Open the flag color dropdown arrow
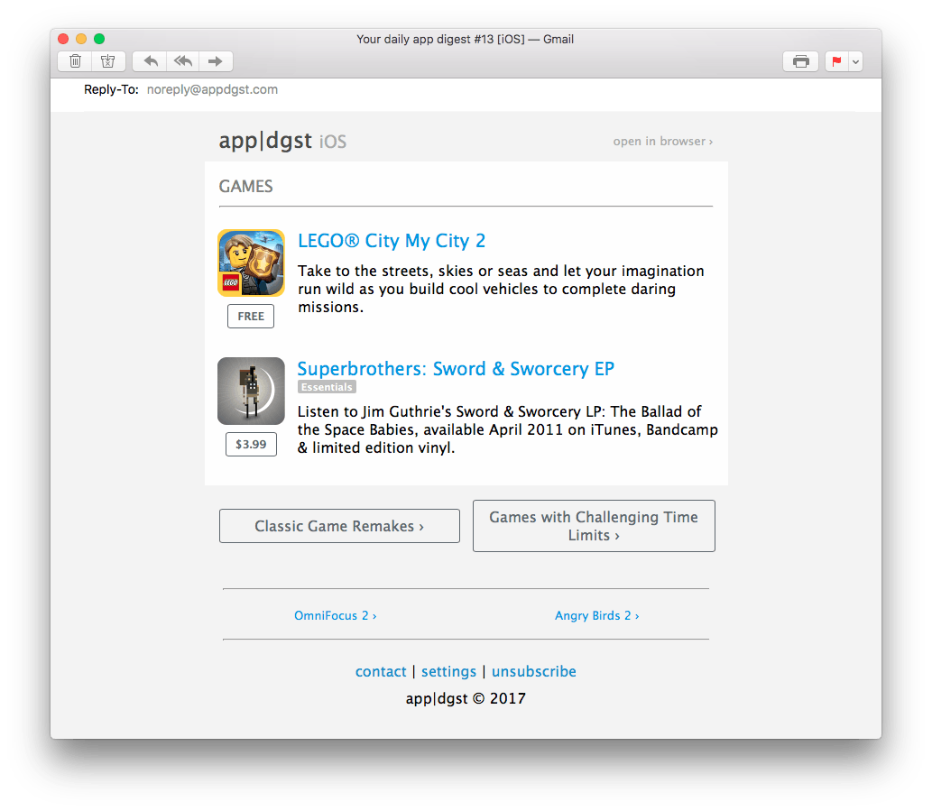This screenshot has height=811, width=932. (856, 61)
